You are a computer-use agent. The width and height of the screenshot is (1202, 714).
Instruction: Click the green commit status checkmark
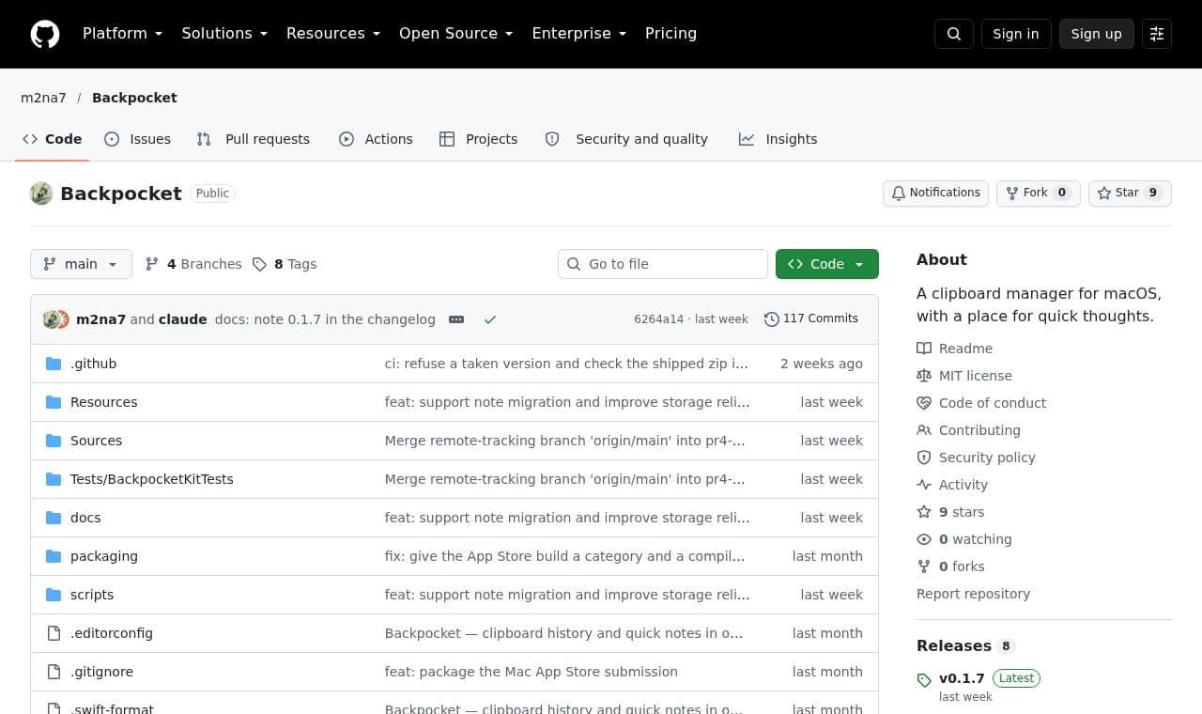[490, 319]
